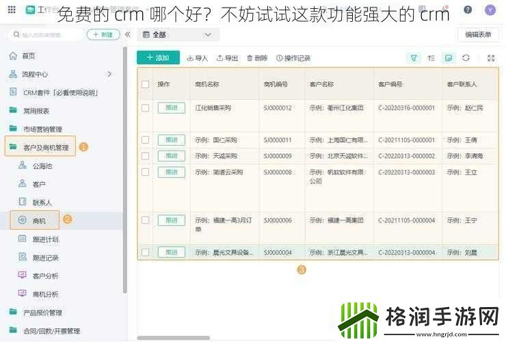Click the sidebar search input field

[45, 35]
